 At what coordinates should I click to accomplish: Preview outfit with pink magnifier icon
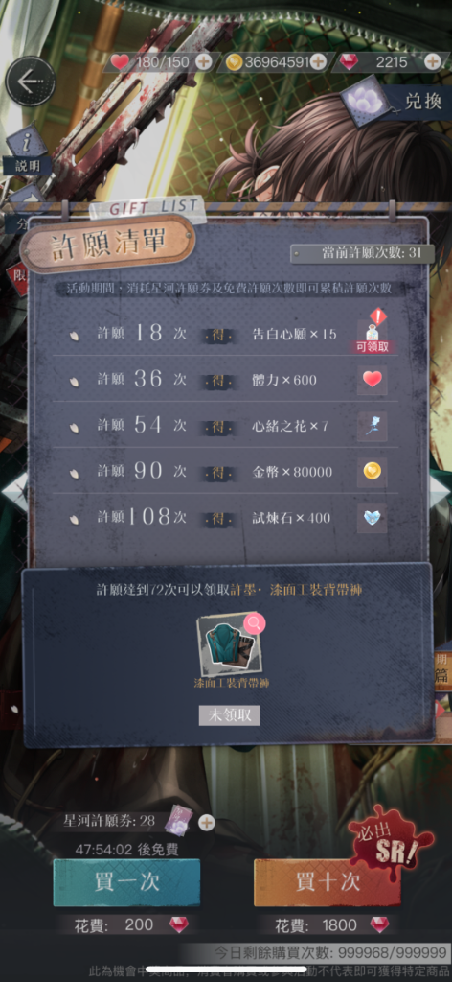[x=254, y=624]
